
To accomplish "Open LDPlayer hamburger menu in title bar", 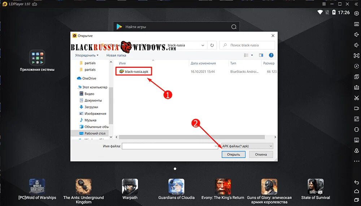I will tap(324, 4).
